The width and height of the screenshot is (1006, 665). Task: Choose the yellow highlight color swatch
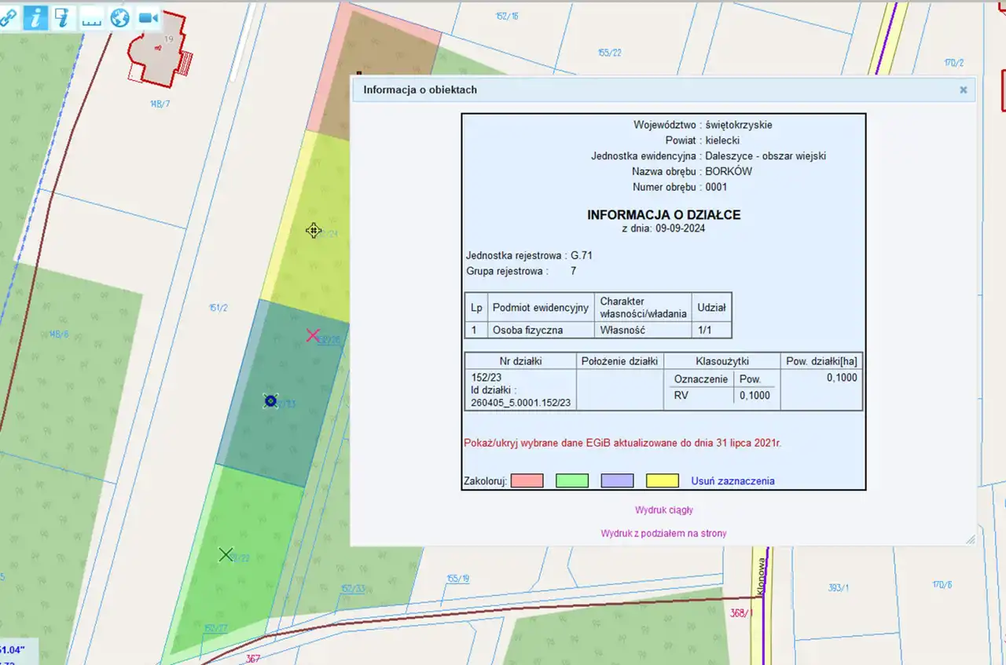point(662,480)
